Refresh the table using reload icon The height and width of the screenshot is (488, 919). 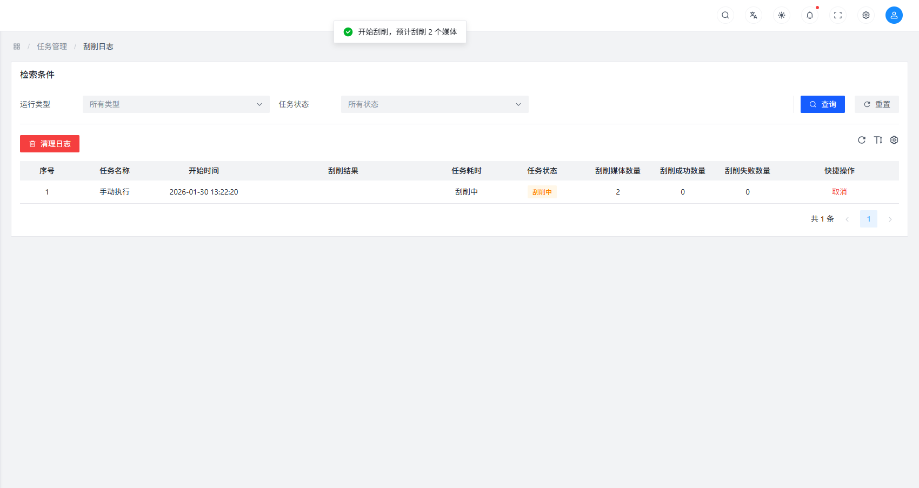[862, 140]
